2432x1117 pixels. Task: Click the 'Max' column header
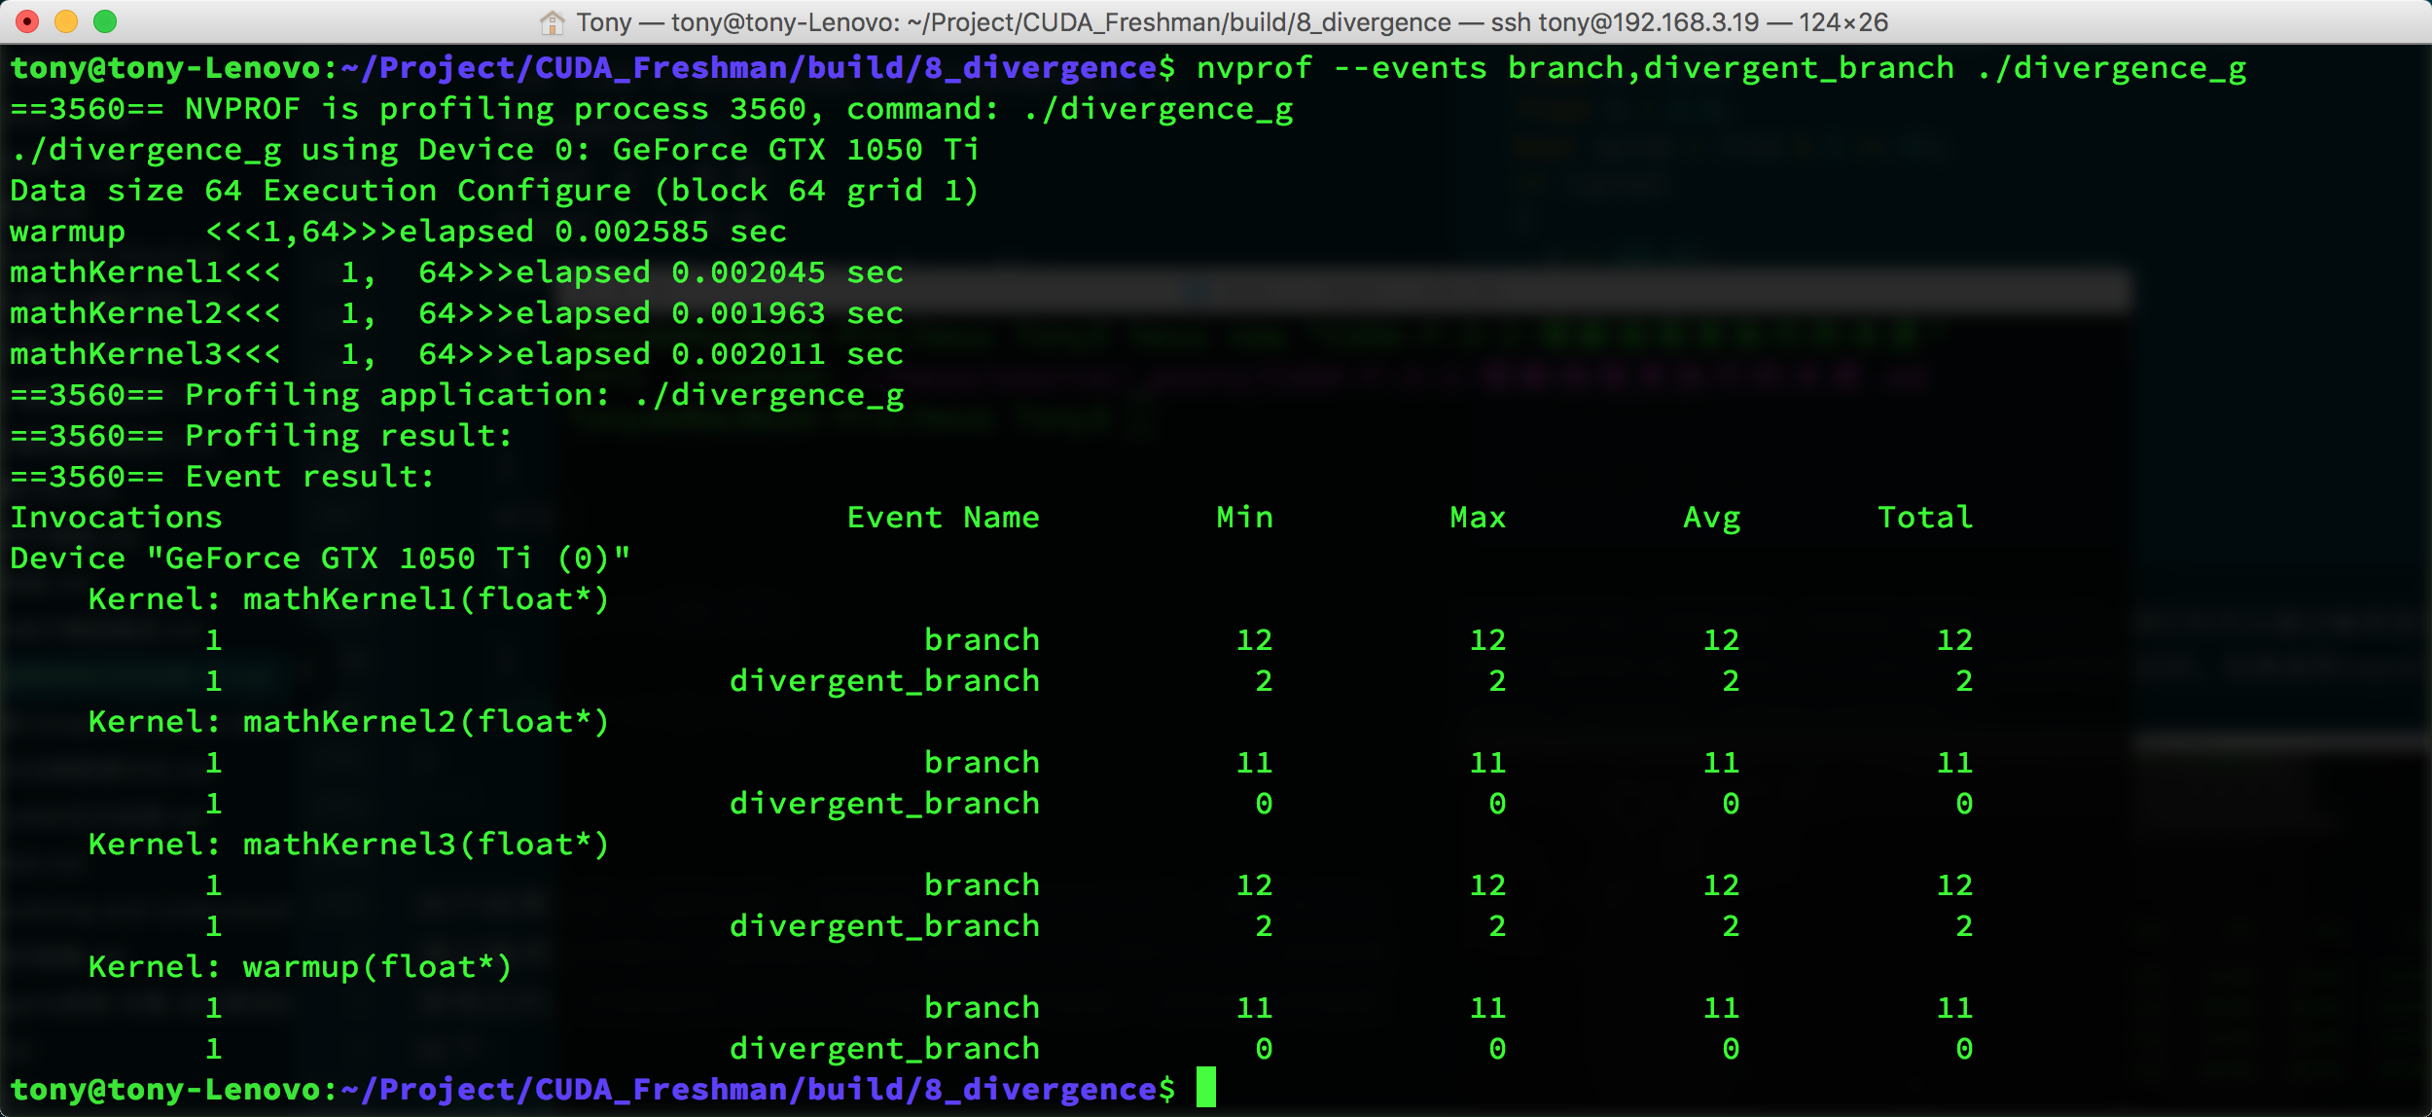coord(1478,518)
